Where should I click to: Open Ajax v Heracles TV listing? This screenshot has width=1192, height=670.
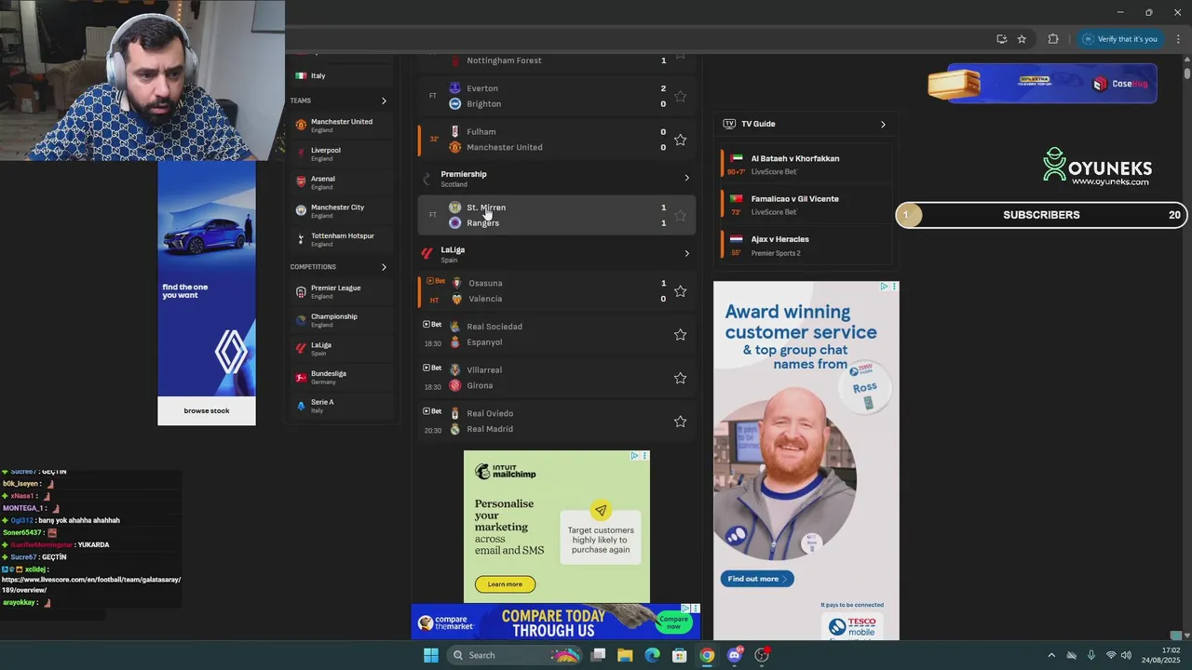point(806,245)
